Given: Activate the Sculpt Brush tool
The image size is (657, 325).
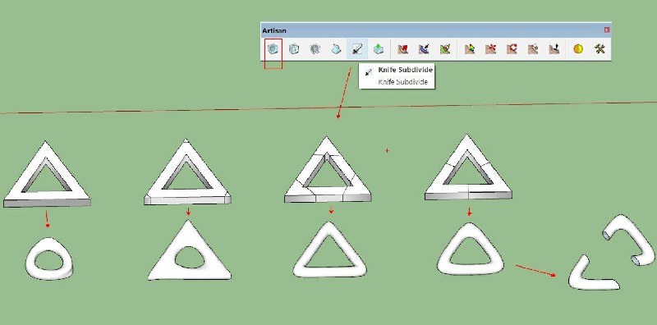Looking at the screenshot, I should point(402,49).
